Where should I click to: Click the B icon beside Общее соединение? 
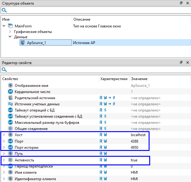[10, 129]
